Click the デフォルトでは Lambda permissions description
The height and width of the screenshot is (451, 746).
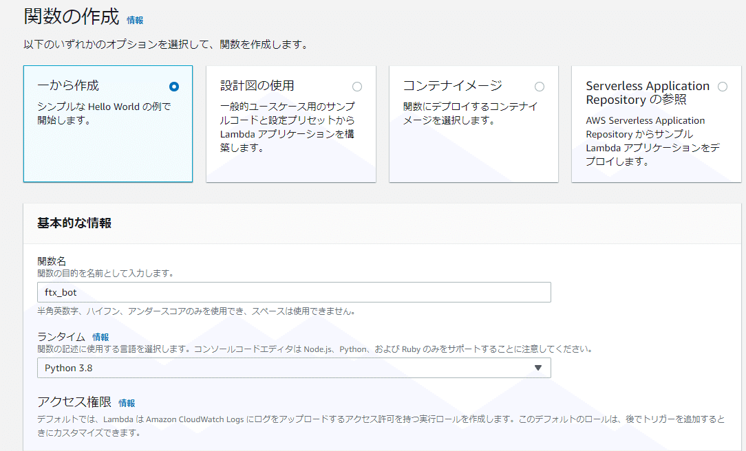click(381, 426)
